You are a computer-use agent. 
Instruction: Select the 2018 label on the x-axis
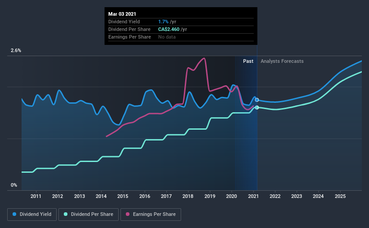click(188, 196)
